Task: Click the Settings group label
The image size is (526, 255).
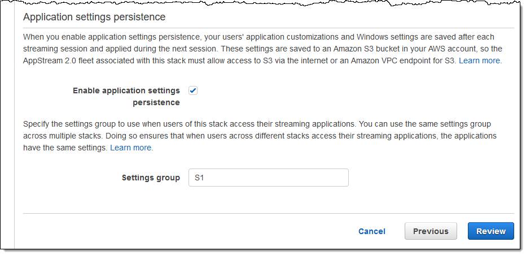Action: tap(151, 178)
